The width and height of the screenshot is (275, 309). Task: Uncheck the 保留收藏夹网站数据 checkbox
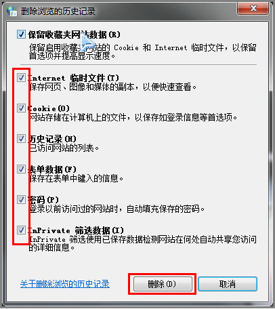pyautogui.click(x=21, y=35)
